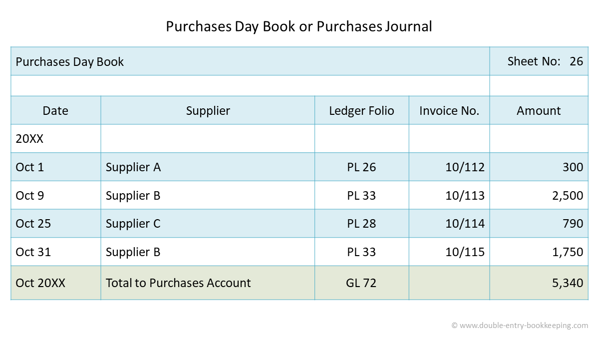Click the 2,500 amount cell
This screenshot has width=599, height=337.
point(568,196)
